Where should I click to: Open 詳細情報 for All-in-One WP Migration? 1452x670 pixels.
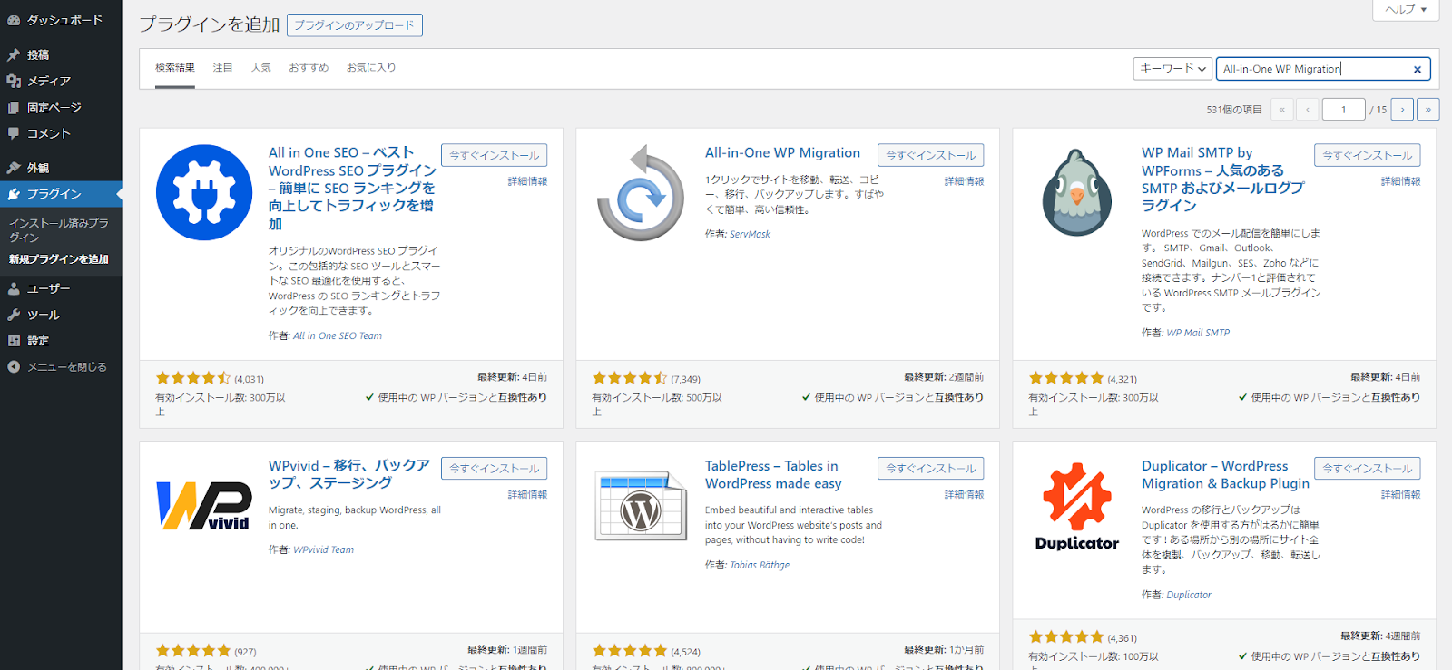[964, 181]
